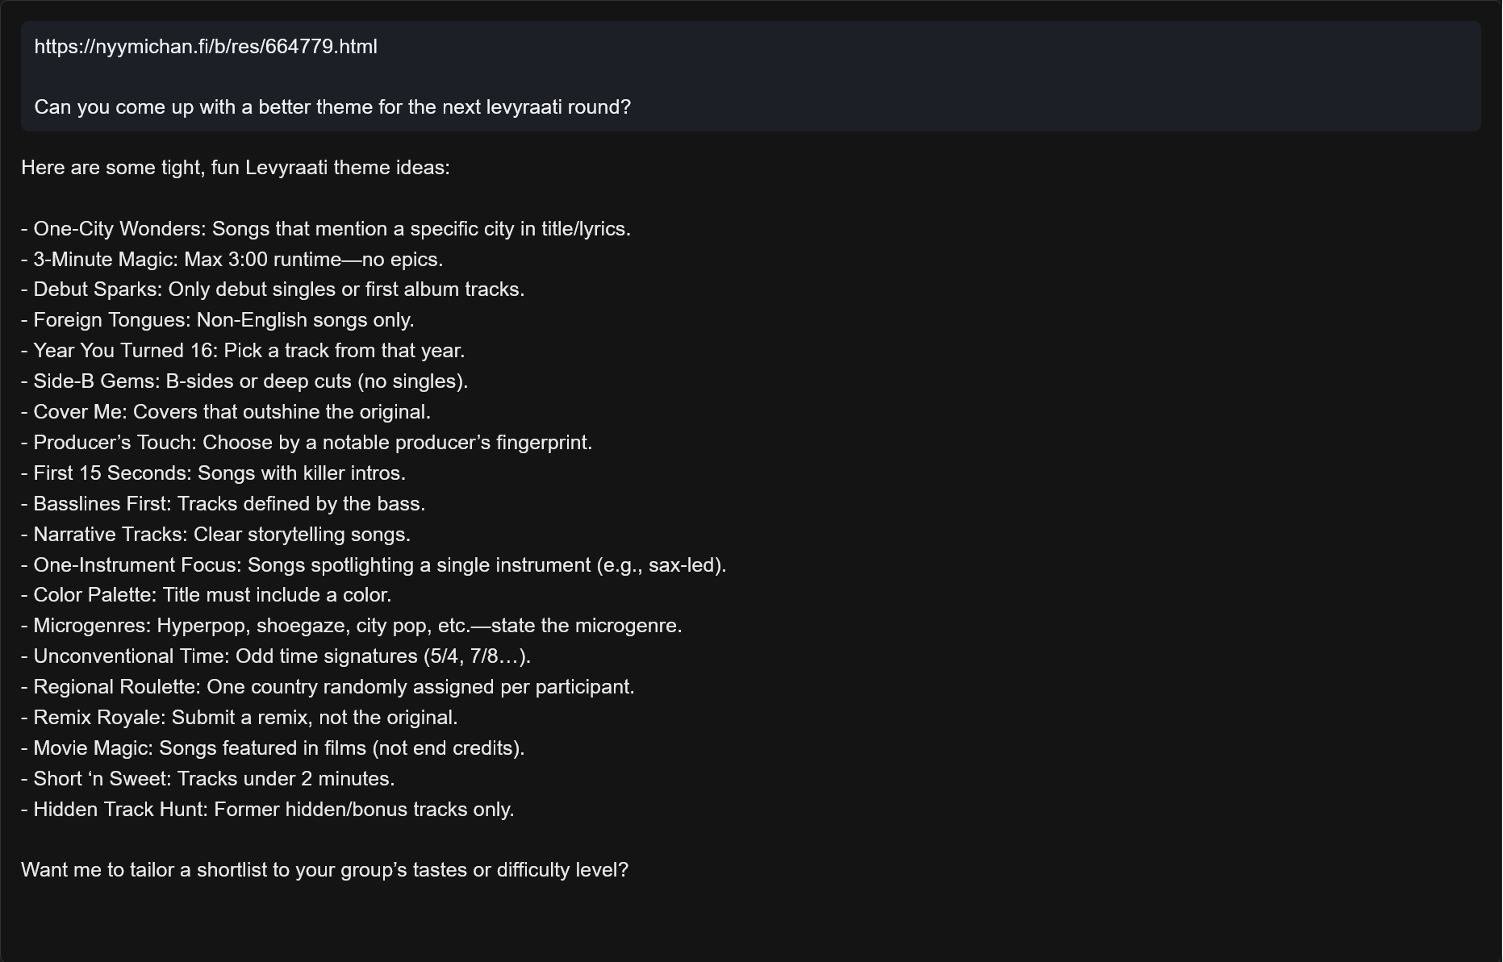Viewport: 1503px width, 962px height.
Task: Click the 'Want me to tailor a shortlist' question
Action: [x=324, y=870]
